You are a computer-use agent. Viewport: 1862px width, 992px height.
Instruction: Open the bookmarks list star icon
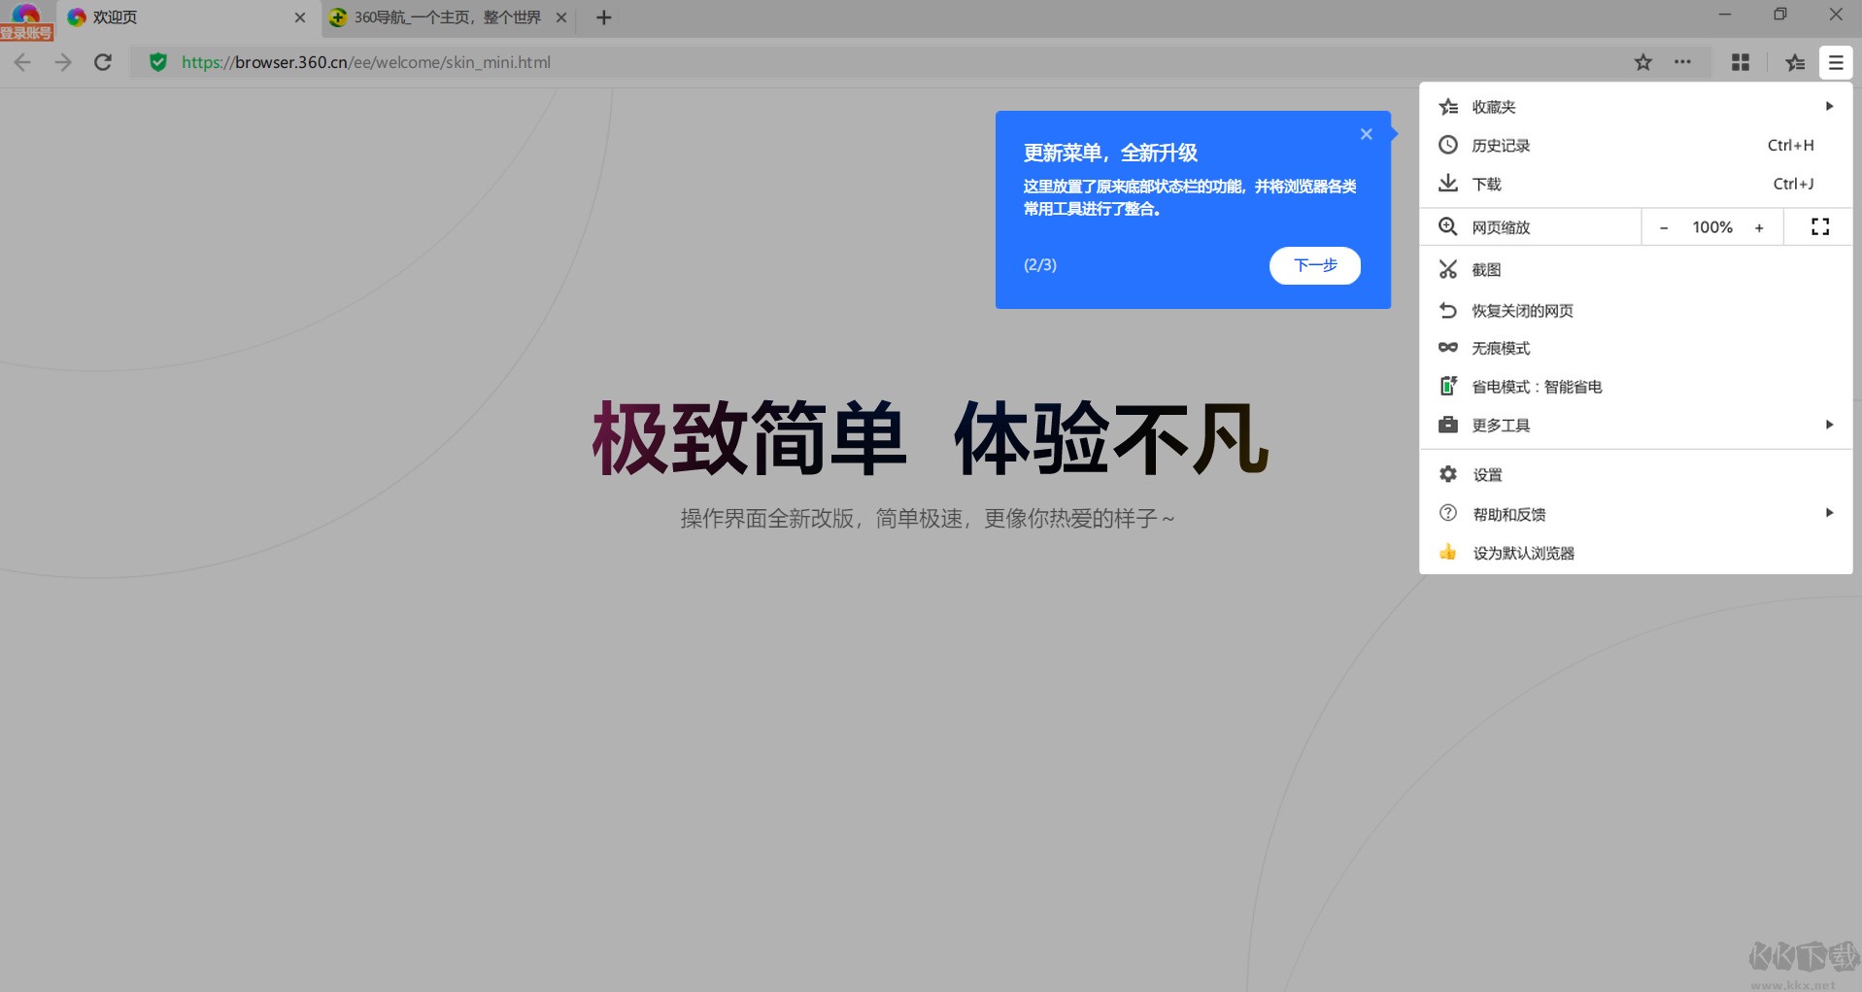pos(1794,61)
